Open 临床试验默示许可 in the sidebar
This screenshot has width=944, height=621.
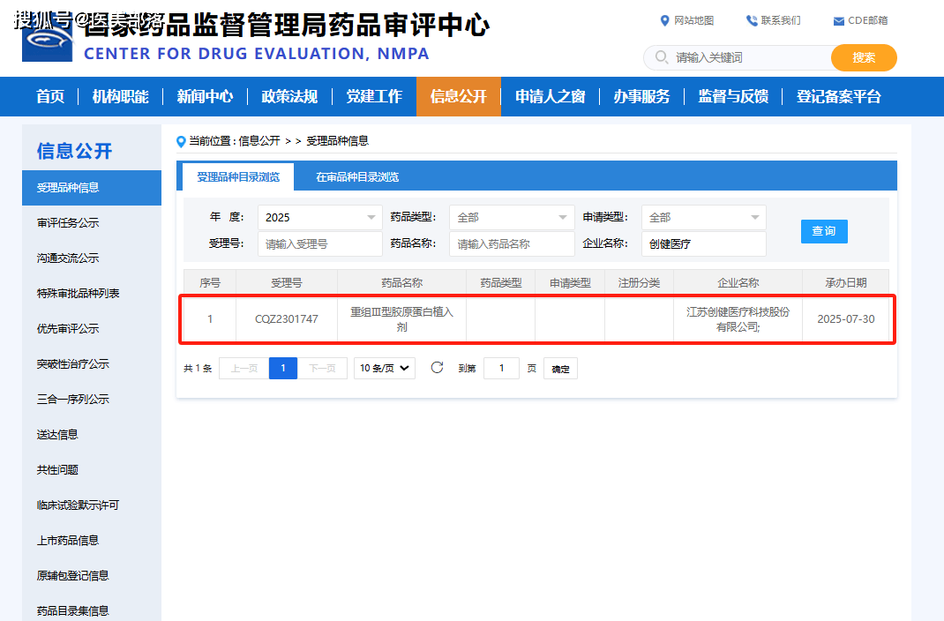(x=78, y=505)
